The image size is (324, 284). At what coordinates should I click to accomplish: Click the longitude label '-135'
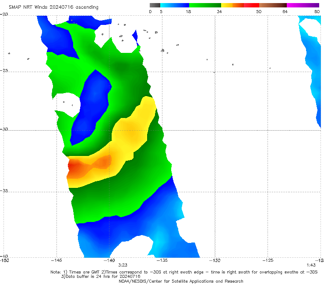162,260
